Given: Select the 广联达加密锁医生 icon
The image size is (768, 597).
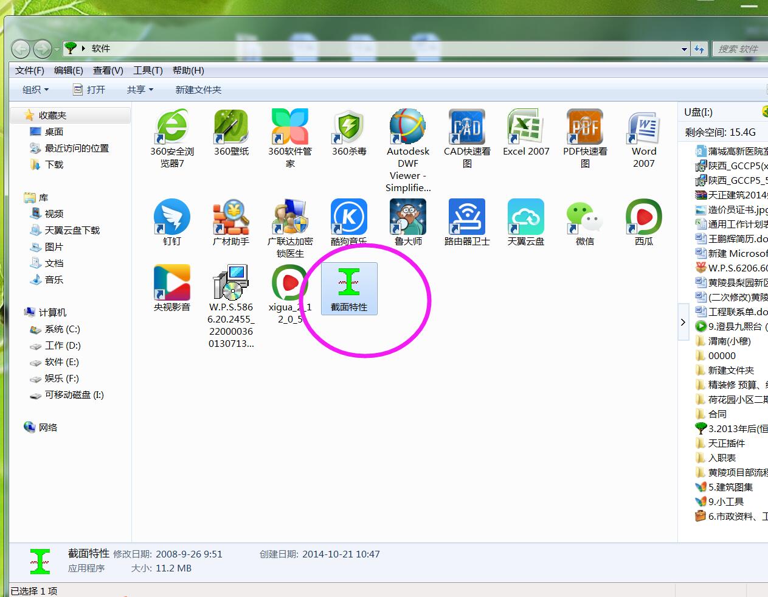Looking at the screenshot, I should [290, 217].
